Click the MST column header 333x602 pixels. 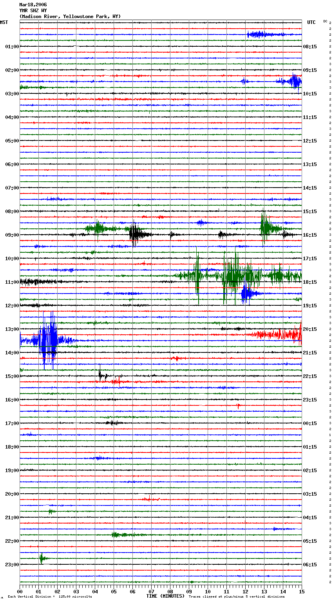(4, 22)
